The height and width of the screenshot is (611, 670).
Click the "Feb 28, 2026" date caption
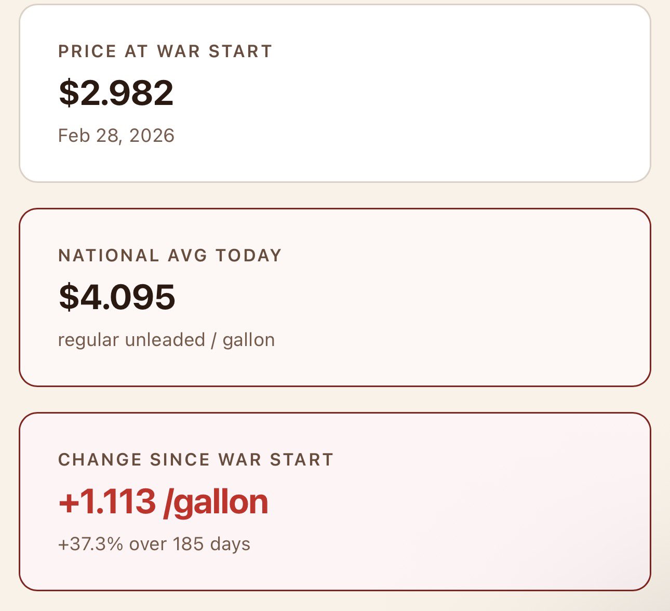tap(116, 136)
